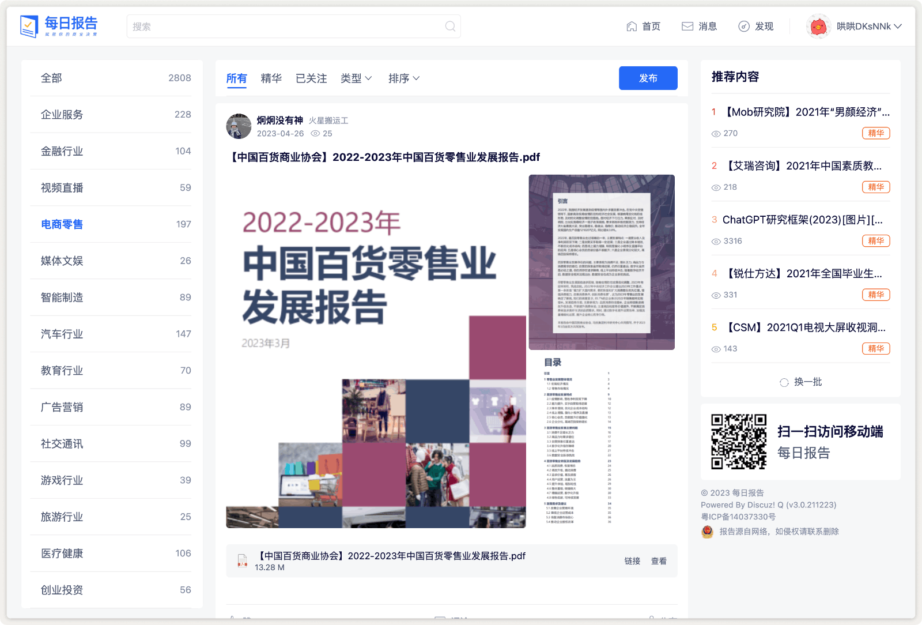Switch to the 精华 tab
This screenshot has height=625, width=922.
tap(271, 78)
